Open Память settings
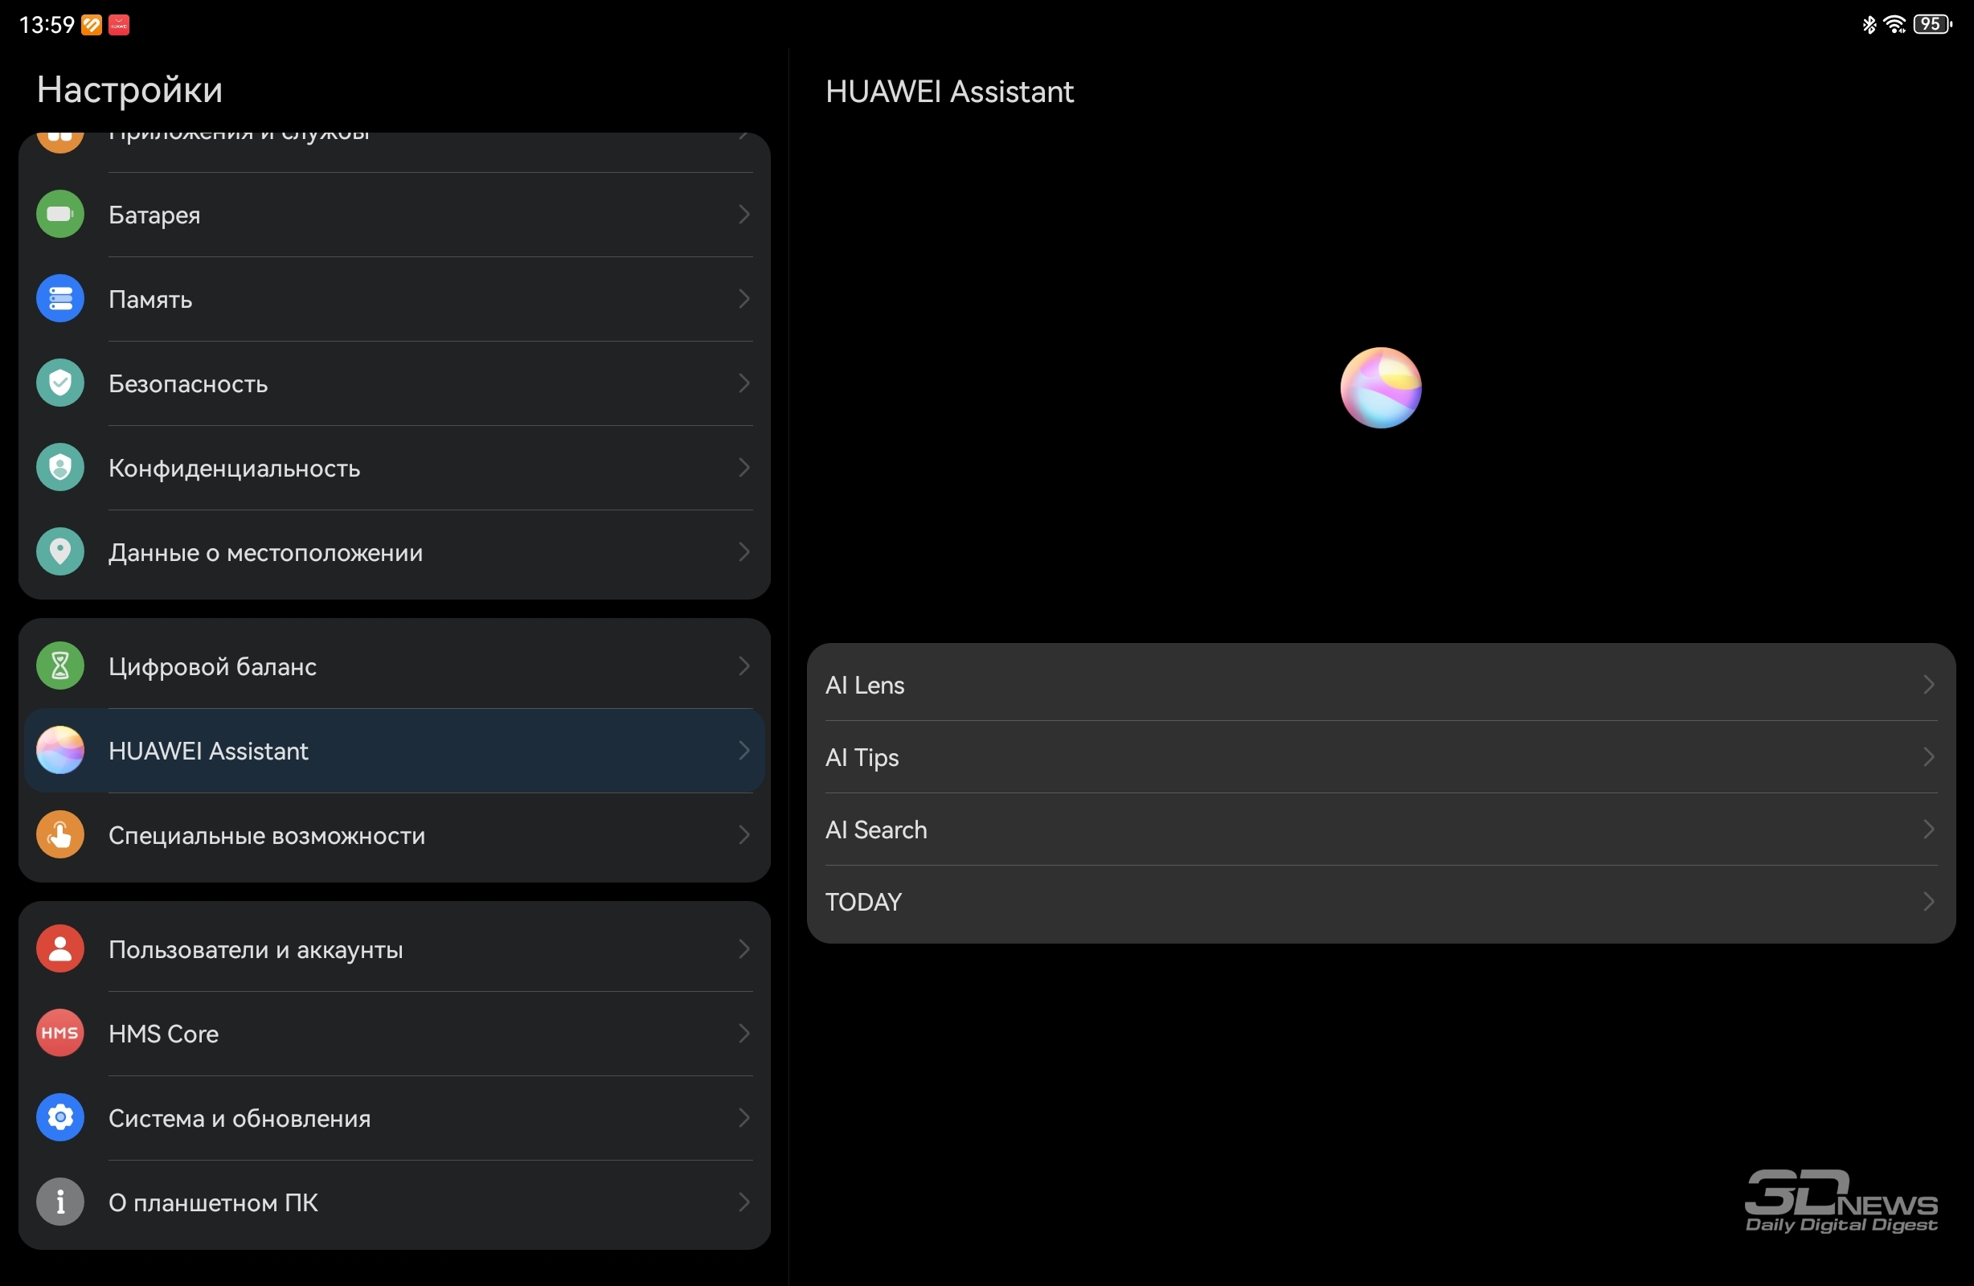The image size is (1974, 1286). click(x=394, y=300)
